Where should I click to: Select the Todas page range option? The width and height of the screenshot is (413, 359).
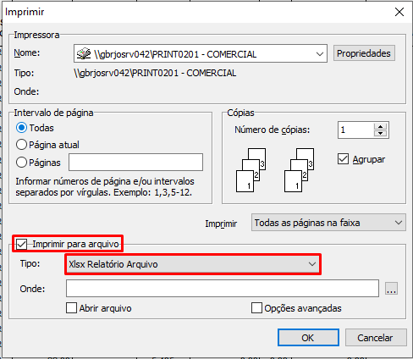pyautogui.click(x=21, y=128)
